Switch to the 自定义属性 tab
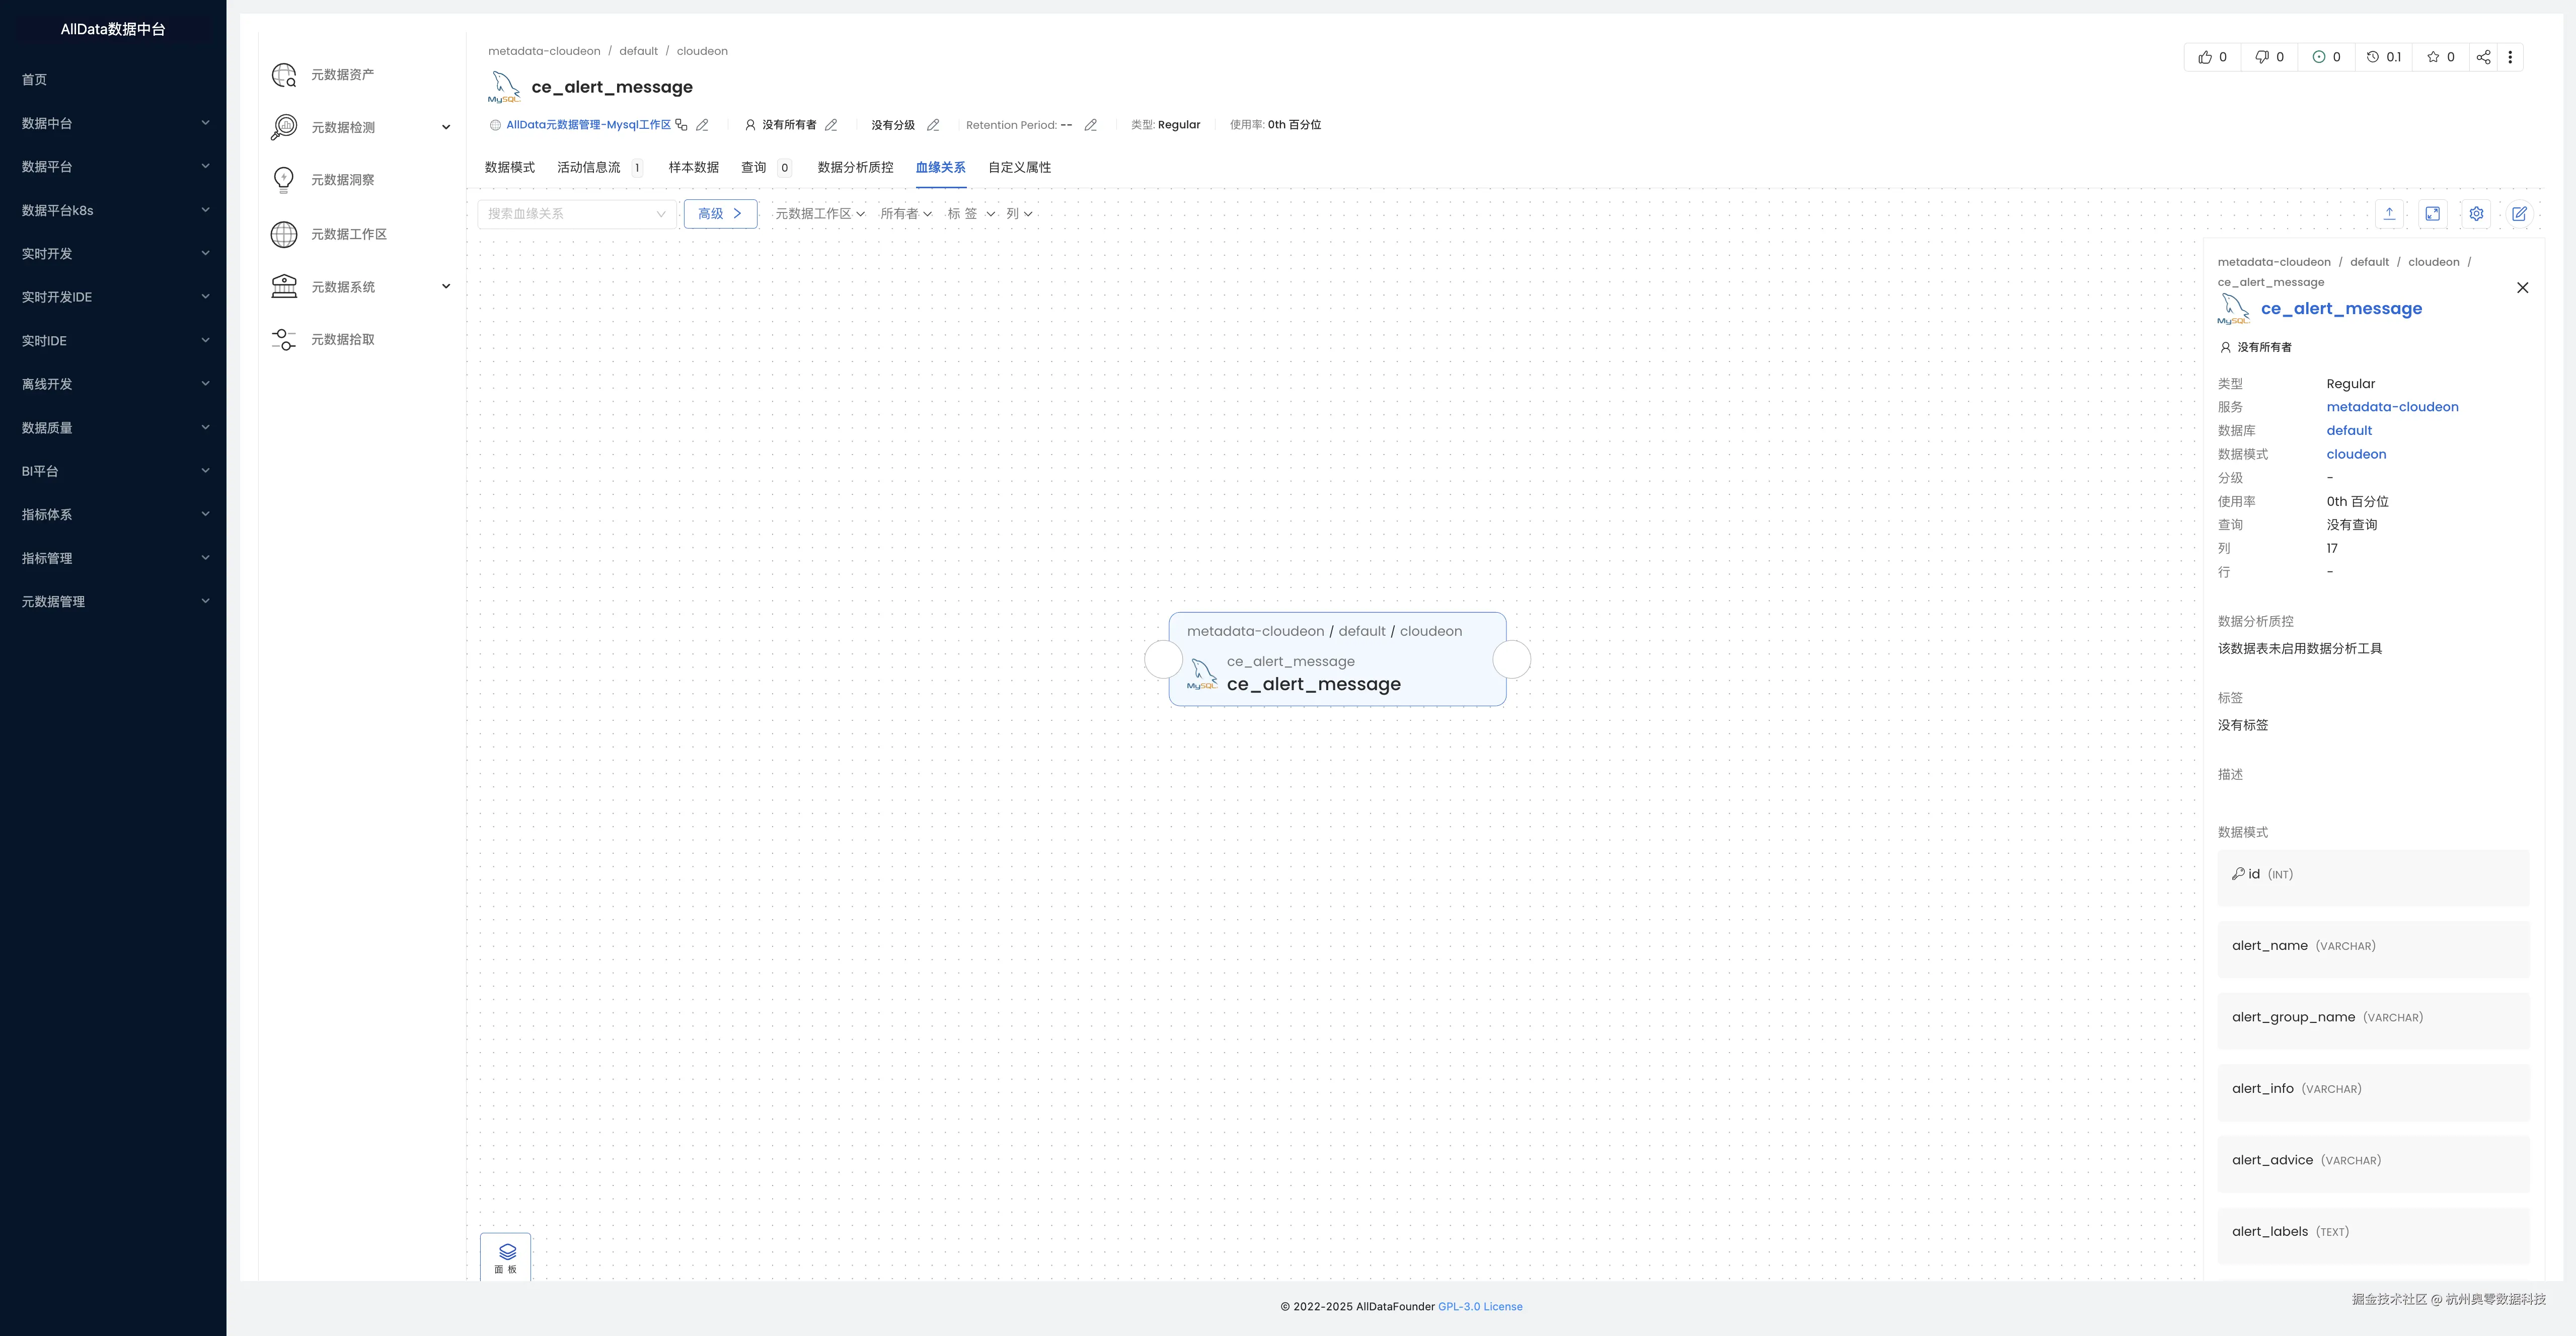2576x1336 pixels. pyautogui.click(x=1019, y=167)
